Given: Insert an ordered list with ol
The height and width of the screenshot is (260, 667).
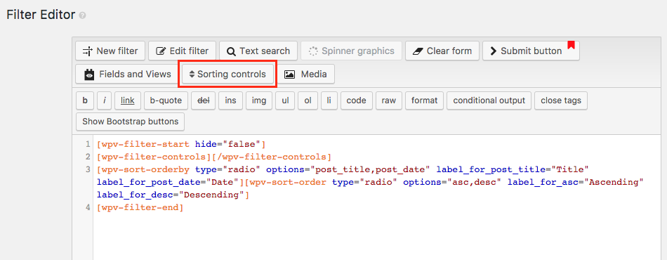Looking at the screenshot, I should tap(308, 101).
